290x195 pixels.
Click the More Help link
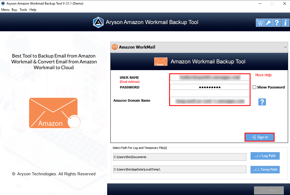click(263, 75)
